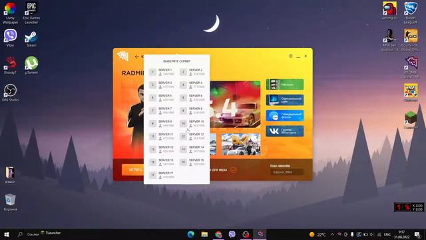The height and width of the screenshot is (240, 426).
Task: Pick SERVER 15 row
Action: click(x=162, y=162)
